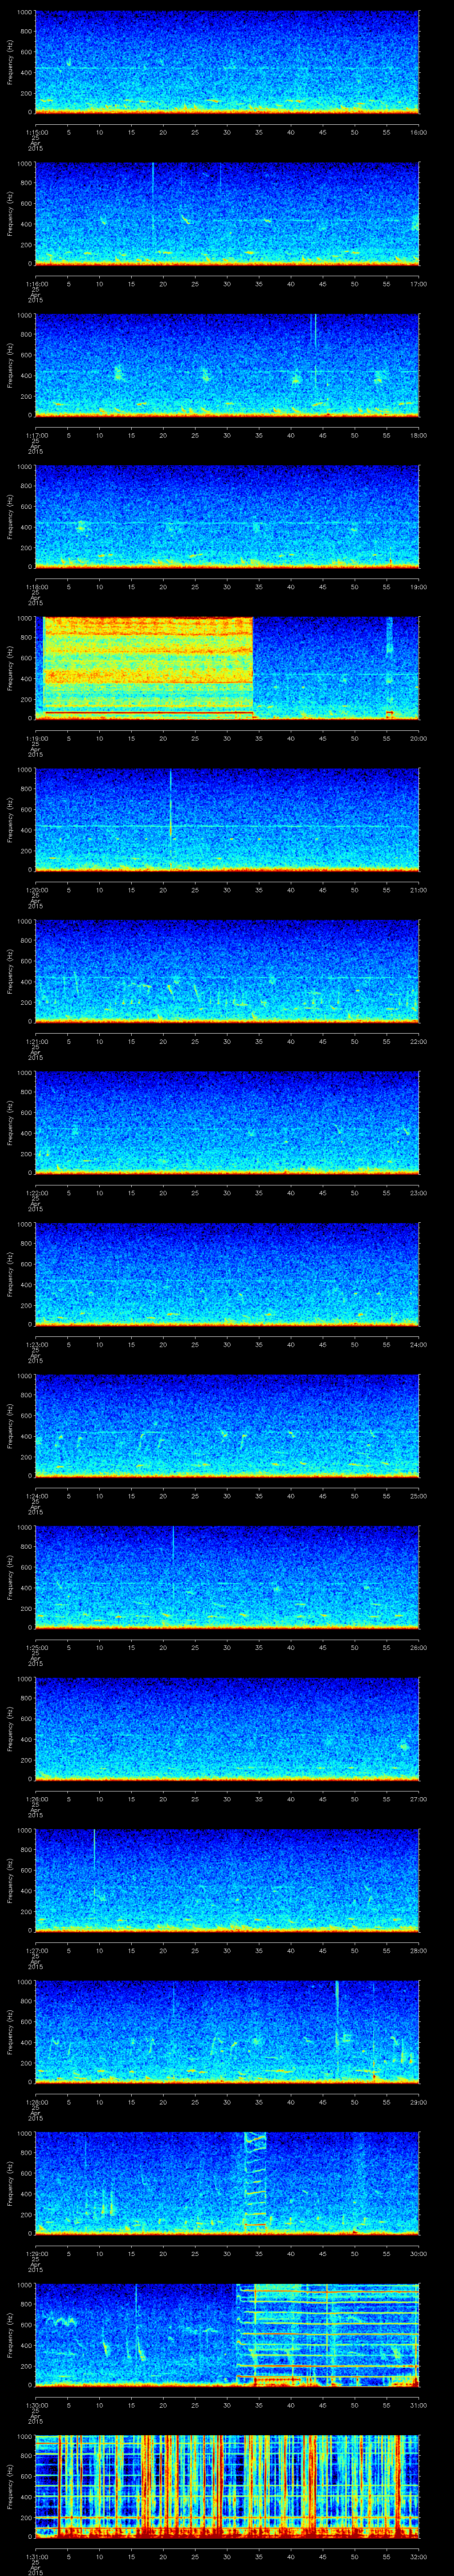Click the 32:00 end time label
The height and width of the screenshot is (2576, 454).
(418, 2556)
